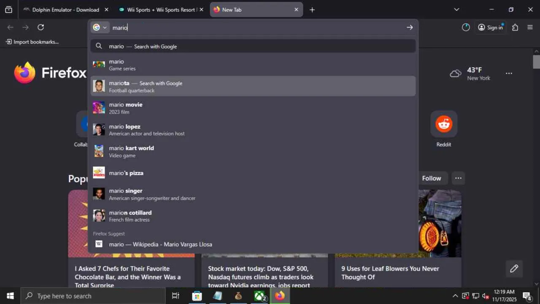Open Task View on the taskbar
540x304 pixels.
[x=175, y=296]
